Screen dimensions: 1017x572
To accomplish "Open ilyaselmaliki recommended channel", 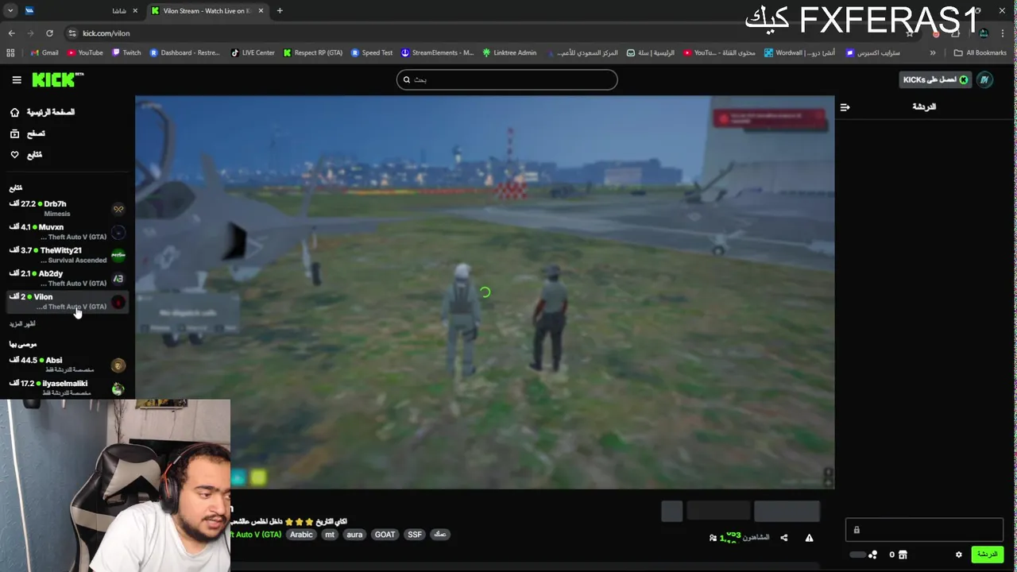I will click(68, 388).
